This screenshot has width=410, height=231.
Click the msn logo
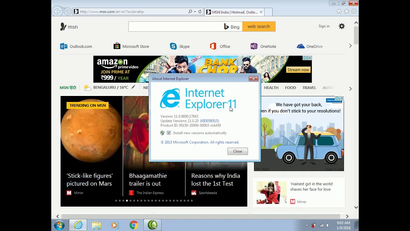69,27
